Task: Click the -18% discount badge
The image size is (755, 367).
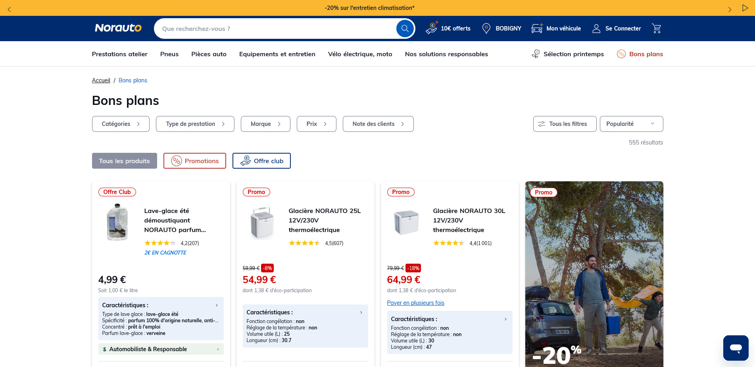Action: [413, 268]
